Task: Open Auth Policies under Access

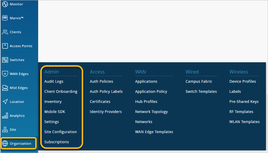Action: click(101, 82)
